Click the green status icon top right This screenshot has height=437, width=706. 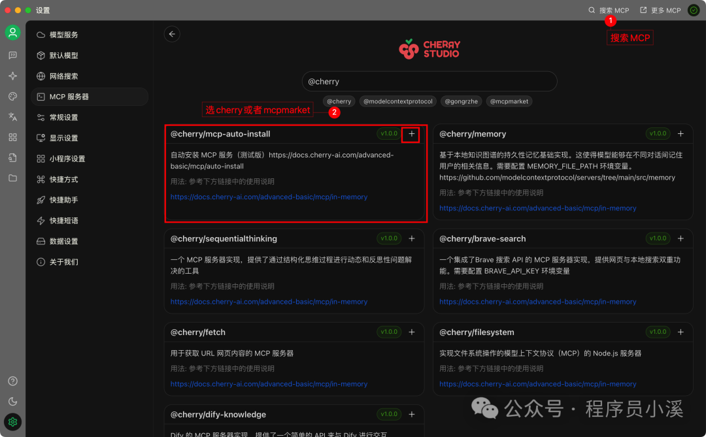click(x=694, y=10)
